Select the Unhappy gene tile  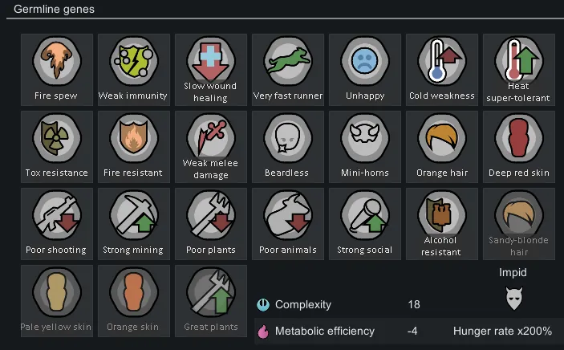click(365, 70)
